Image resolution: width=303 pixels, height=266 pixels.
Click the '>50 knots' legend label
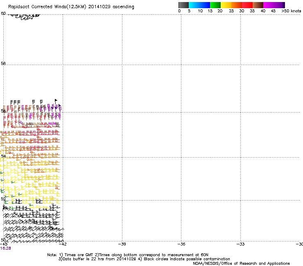291,11
